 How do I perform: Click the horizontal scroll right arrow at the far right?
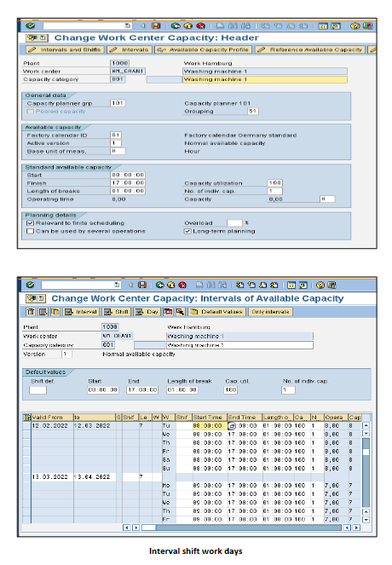(x=356, y=528)
